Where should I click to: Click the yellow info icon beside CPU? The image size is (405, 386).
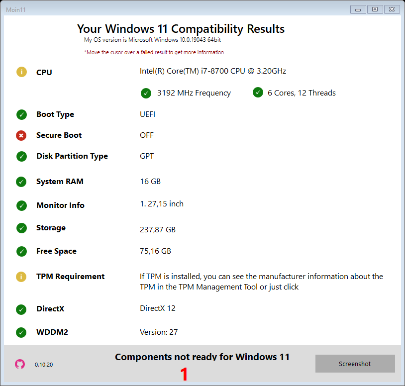point(21,72)
